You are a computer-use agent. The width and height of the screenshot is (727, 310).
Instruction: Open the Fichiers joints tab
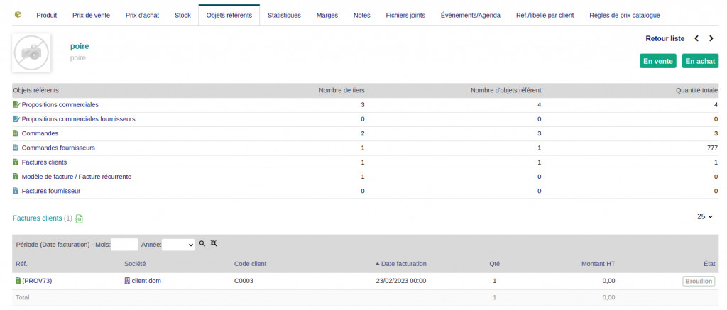pos(405,16)
